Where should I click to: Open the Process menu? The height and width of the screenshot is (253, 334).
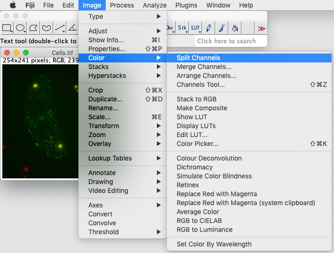[x=122, y=5]
